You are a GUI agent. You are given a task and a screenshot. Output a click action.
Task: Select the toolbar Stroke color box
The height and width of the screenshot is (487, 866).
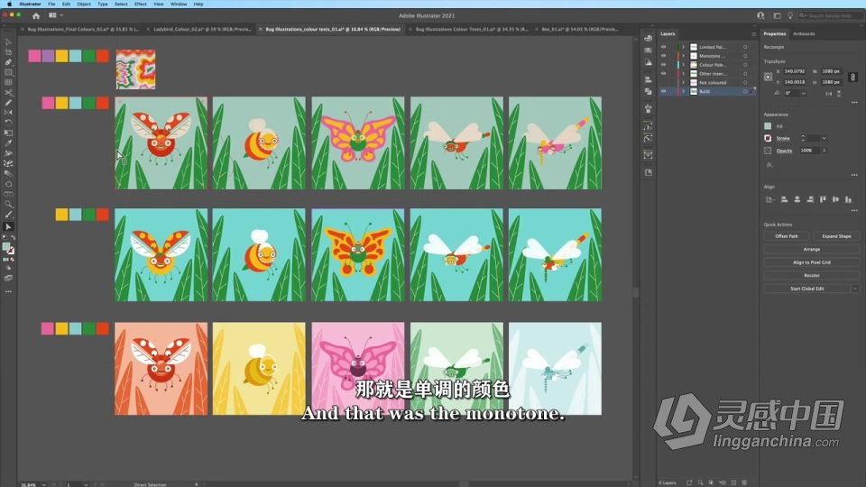11,251
